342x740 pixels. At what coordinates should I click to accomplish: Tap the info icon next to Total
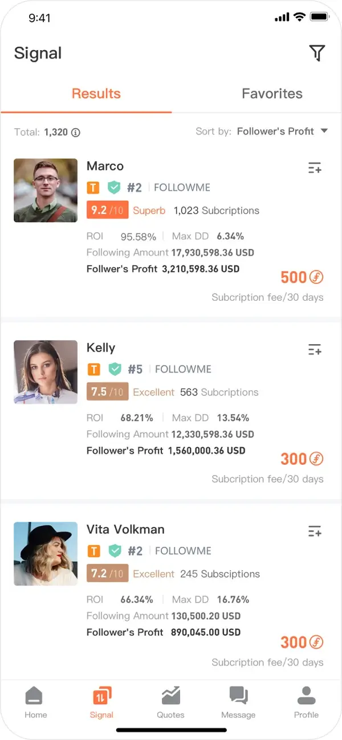point(75,132)
